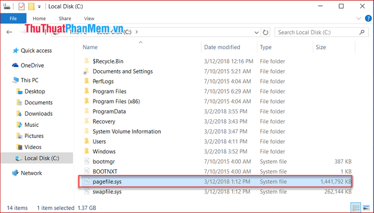The height and width of the screenshot is (213, 374).
Task: Select the BOOTNXT system file
Action: tap(105, 171)
